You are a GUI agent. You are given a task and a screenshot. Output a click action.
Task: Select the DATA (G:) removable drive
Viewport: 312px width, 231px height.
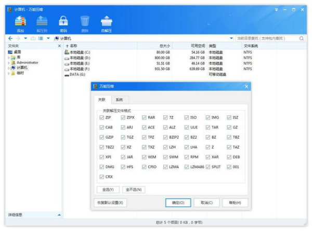(75, 74)
